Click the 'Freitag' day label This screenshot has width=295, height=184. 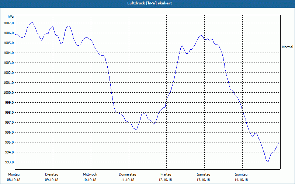166,174
